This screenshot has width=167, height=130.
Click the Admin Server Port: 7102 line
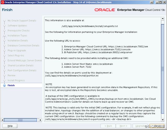coord(76,67)
